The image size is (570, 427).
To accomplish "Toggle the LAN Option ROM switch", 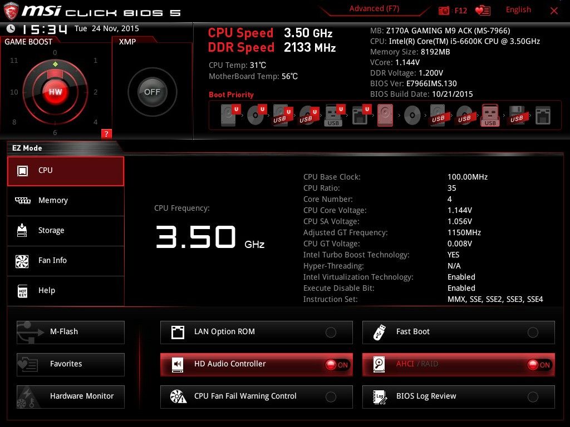I will pos(331,332).
